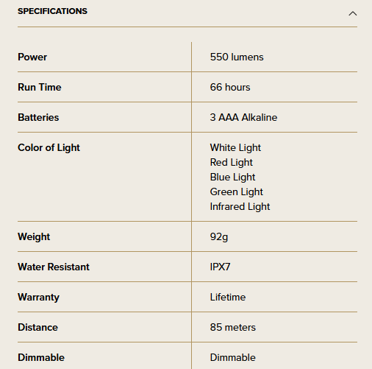Click the Lifetime warranty value
The image size is (372, 369).
[x=228, y=297]
